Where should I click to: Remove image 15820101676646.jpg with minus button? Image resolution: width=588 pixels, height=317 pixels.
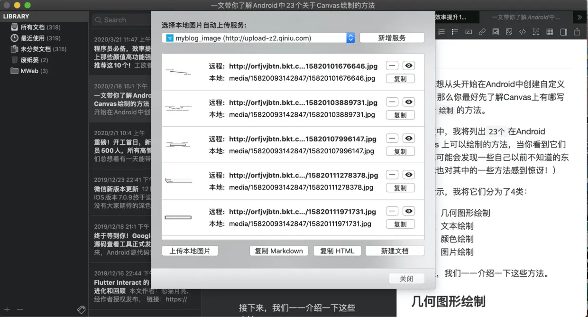pos(392,65)
